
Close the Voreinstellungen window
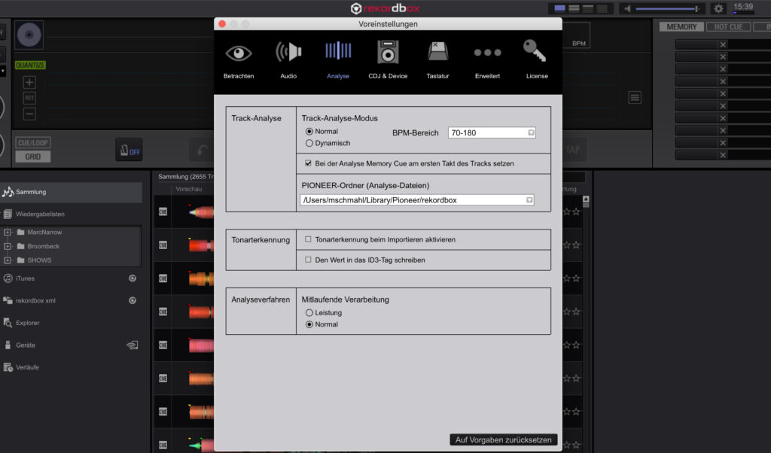pos(222,24)
